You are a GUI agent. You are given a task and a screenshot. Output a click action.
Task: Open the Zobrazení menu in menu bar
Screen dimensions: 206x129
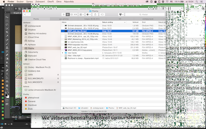click(40, 2)
